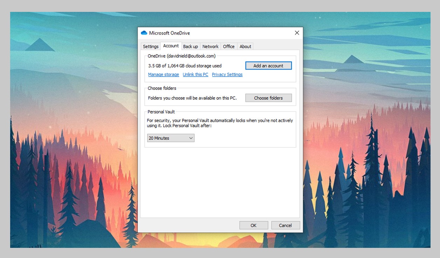This screenshot has width=440, height=258.
Task: Click the Choose folders button
Action: coord(268,98)
